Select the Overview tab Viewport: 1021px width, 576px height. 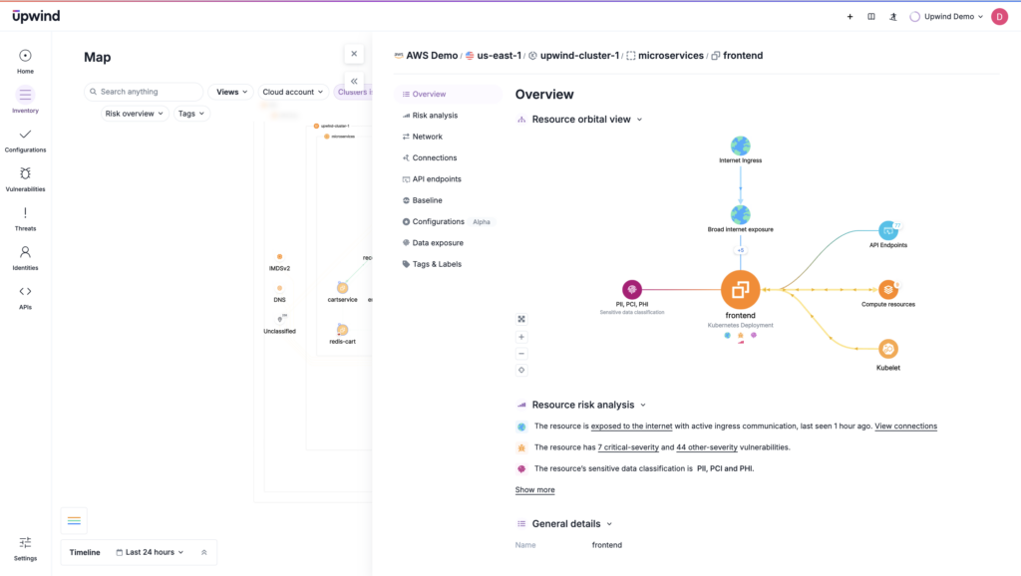click(448, 94)
